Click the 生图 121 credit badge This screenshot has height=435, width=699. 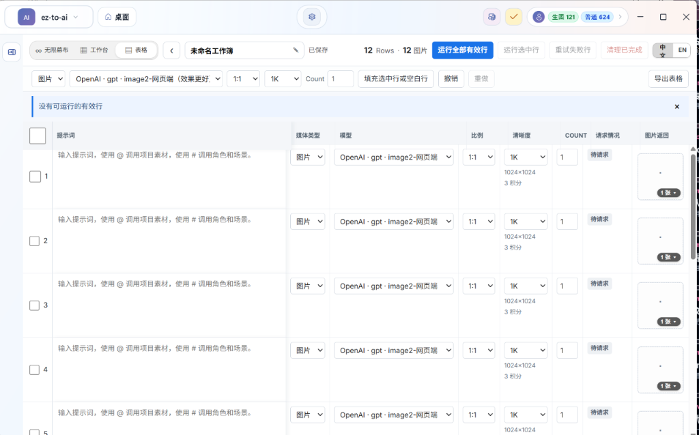[563, 17]
